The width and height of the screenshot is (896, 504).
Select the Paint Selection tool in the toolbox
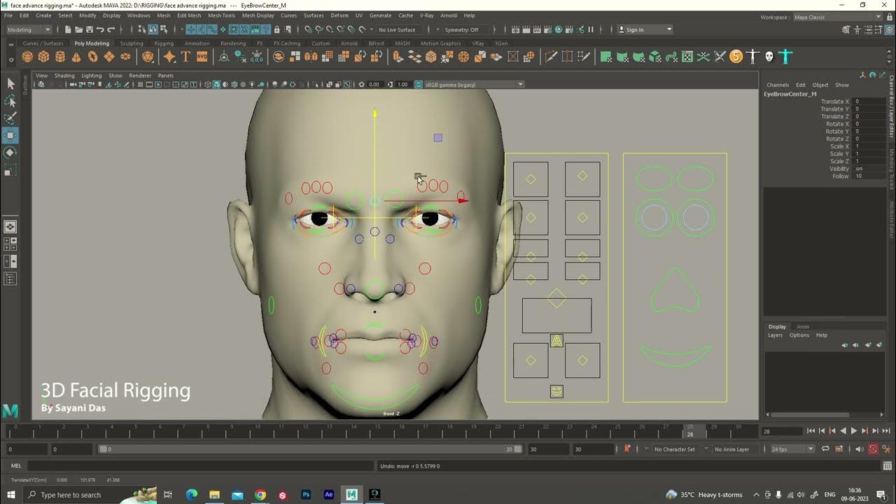[10, 118]
